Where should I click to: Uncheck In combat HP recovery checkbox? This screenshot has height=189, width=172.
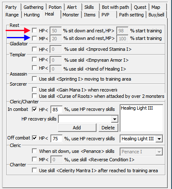[x=34, y=109]
